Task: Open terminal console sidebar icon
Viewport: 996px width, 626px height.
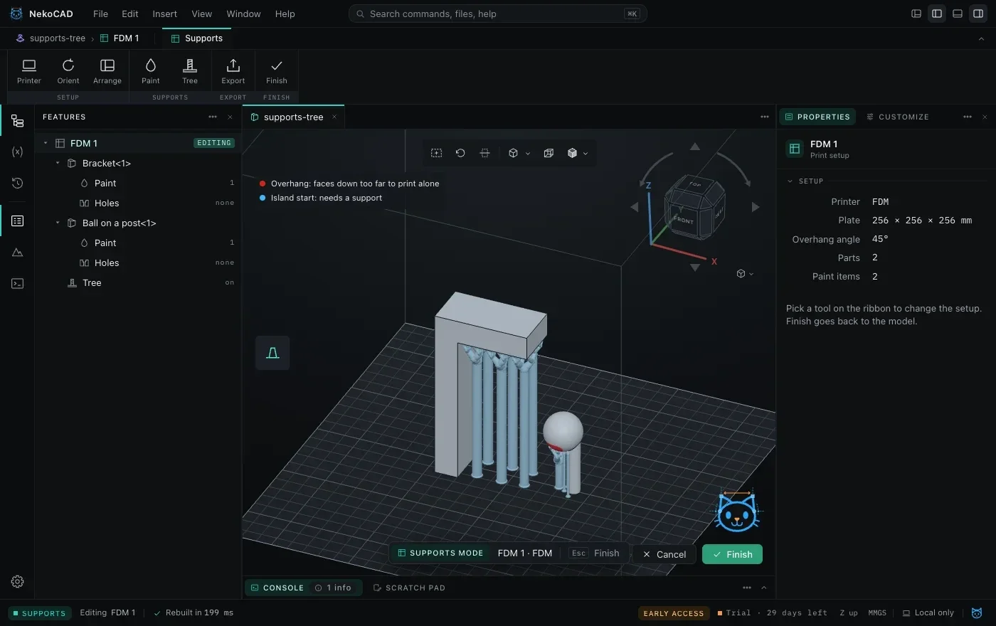Action: pyautogui.click(x=18, y=283)
